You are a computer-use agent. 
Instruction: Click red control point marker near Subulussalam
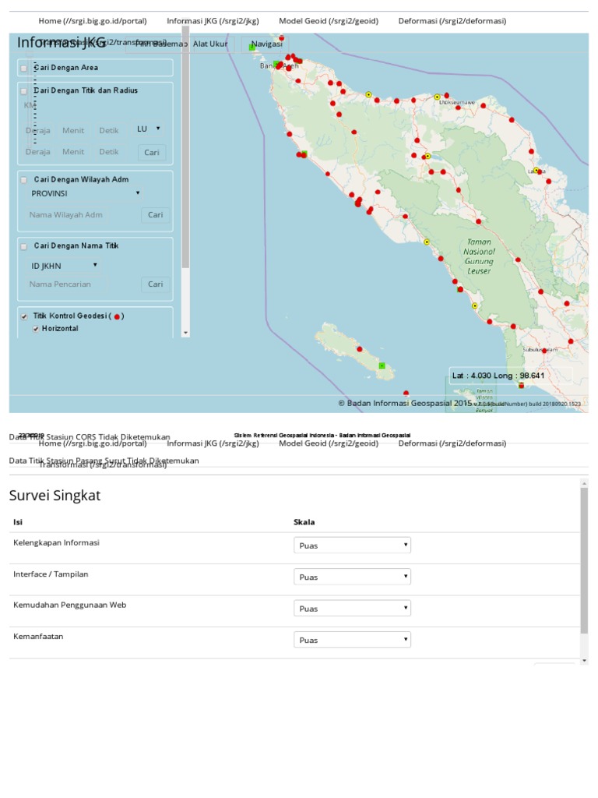[543, 351]
